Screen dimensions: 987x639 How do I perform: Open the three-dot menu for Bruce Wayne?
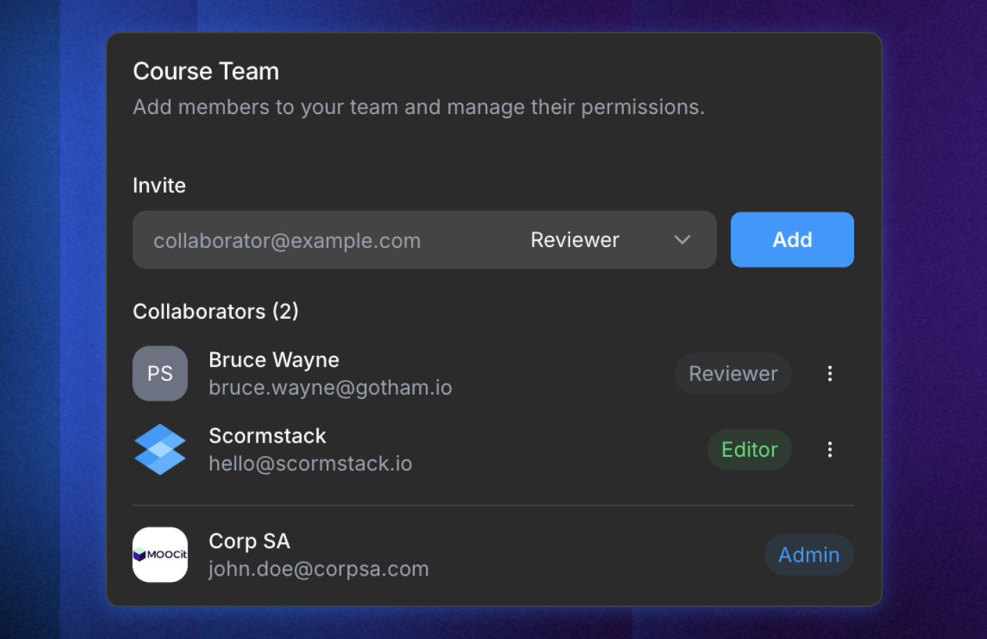pos(830,374)
